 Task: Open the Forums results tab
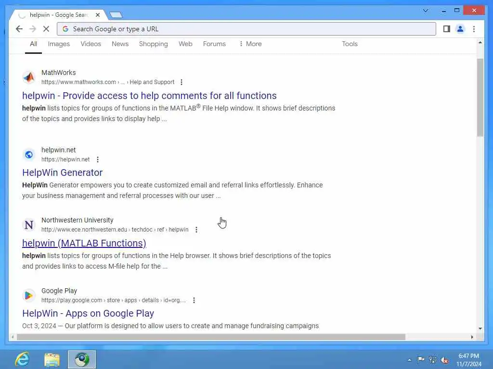(214, 44)
